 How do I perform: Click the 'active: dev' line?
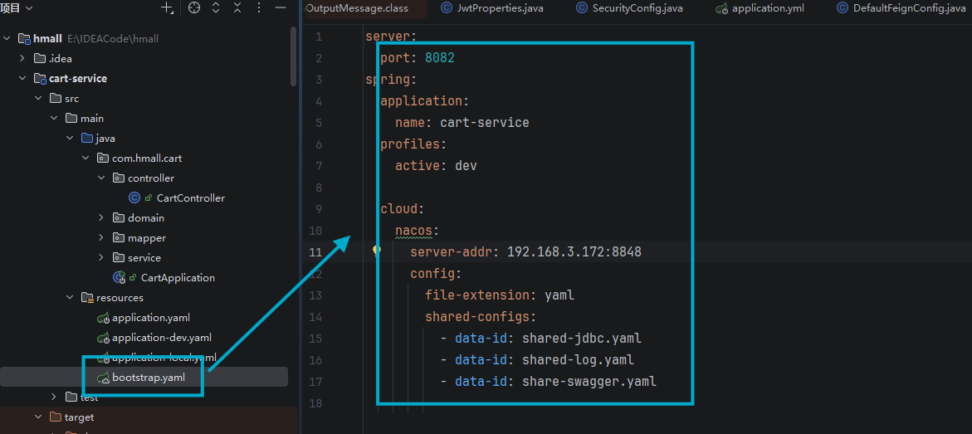[x=436, y=165]
